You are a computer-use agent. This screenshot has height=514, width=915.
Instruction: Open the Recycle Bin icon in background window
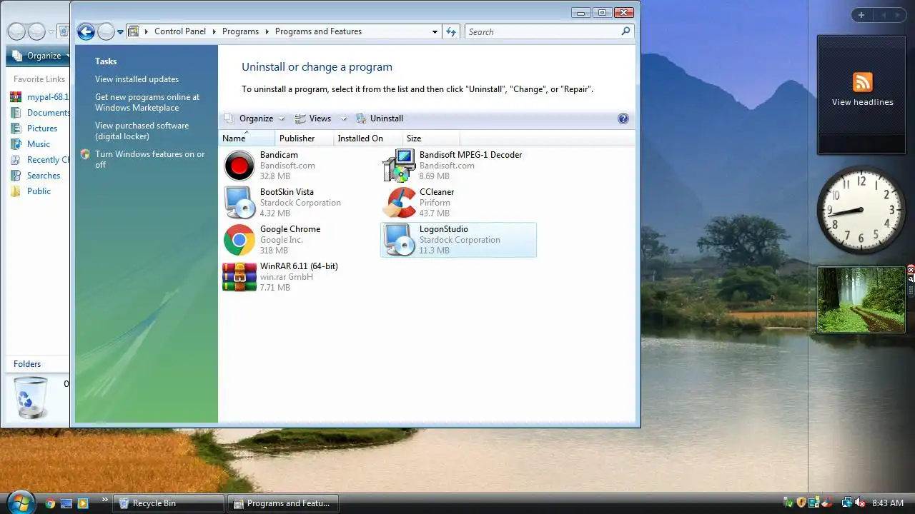click(31, 397)
